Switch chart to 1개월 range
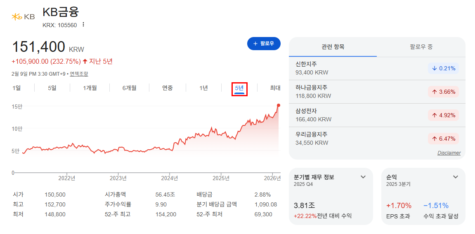Screen dimensions: 475x234 (x=90, y=88)
